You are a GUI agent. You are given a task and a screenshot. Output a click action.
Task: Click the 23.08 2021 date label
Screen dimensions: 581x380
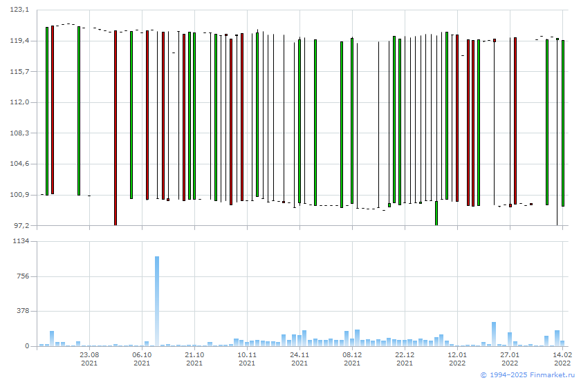tap(89, 359)
